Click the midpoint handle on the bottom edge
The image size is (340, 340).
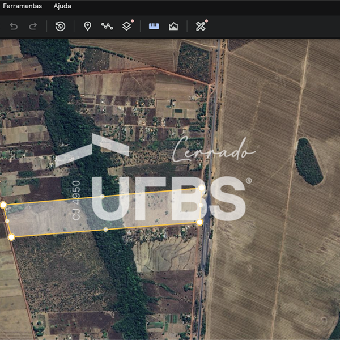105,229
